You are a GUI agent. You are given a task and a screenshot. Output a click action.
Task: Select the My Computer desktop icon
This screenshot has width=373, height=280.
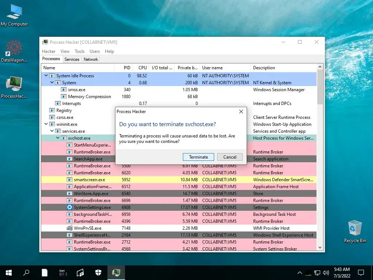[x=14, y=16]
